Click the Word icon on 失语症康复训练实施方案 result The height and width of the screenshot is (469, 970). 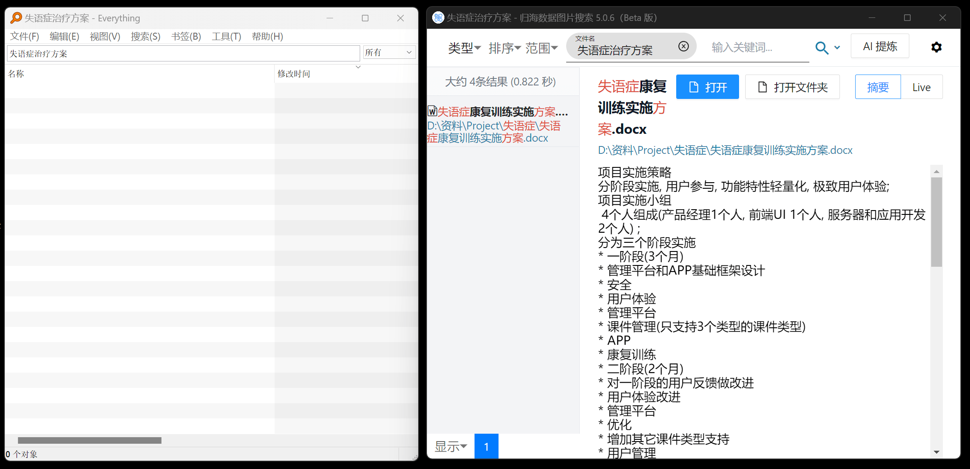pos(432,112)
